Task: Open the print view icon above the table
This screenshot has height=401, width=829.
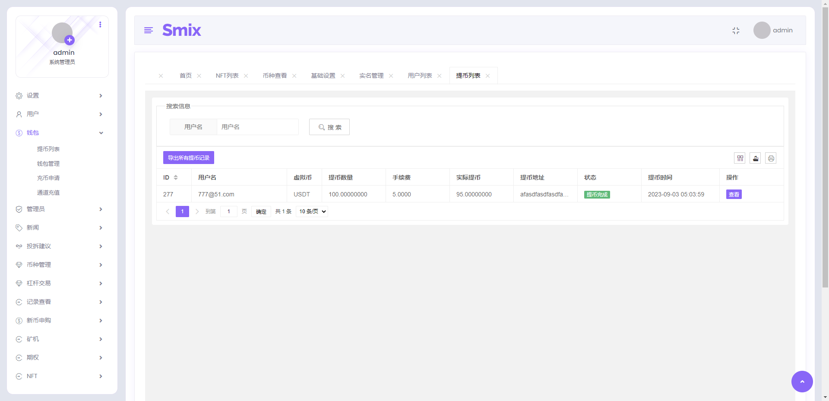Action: coord(771,158)
